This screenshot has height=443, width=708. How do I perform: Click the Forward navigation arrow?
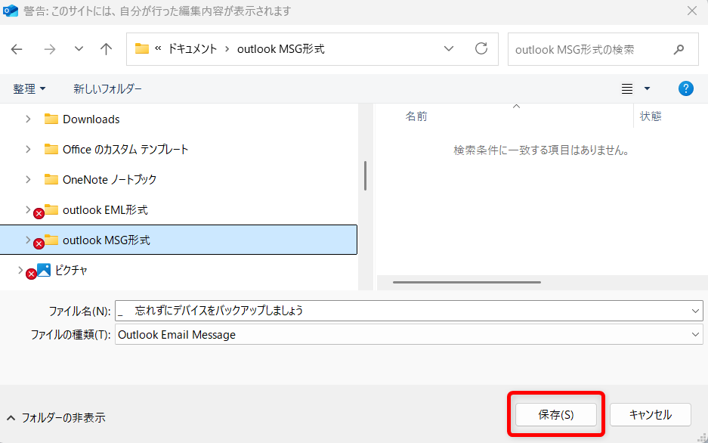pos(49,49)
